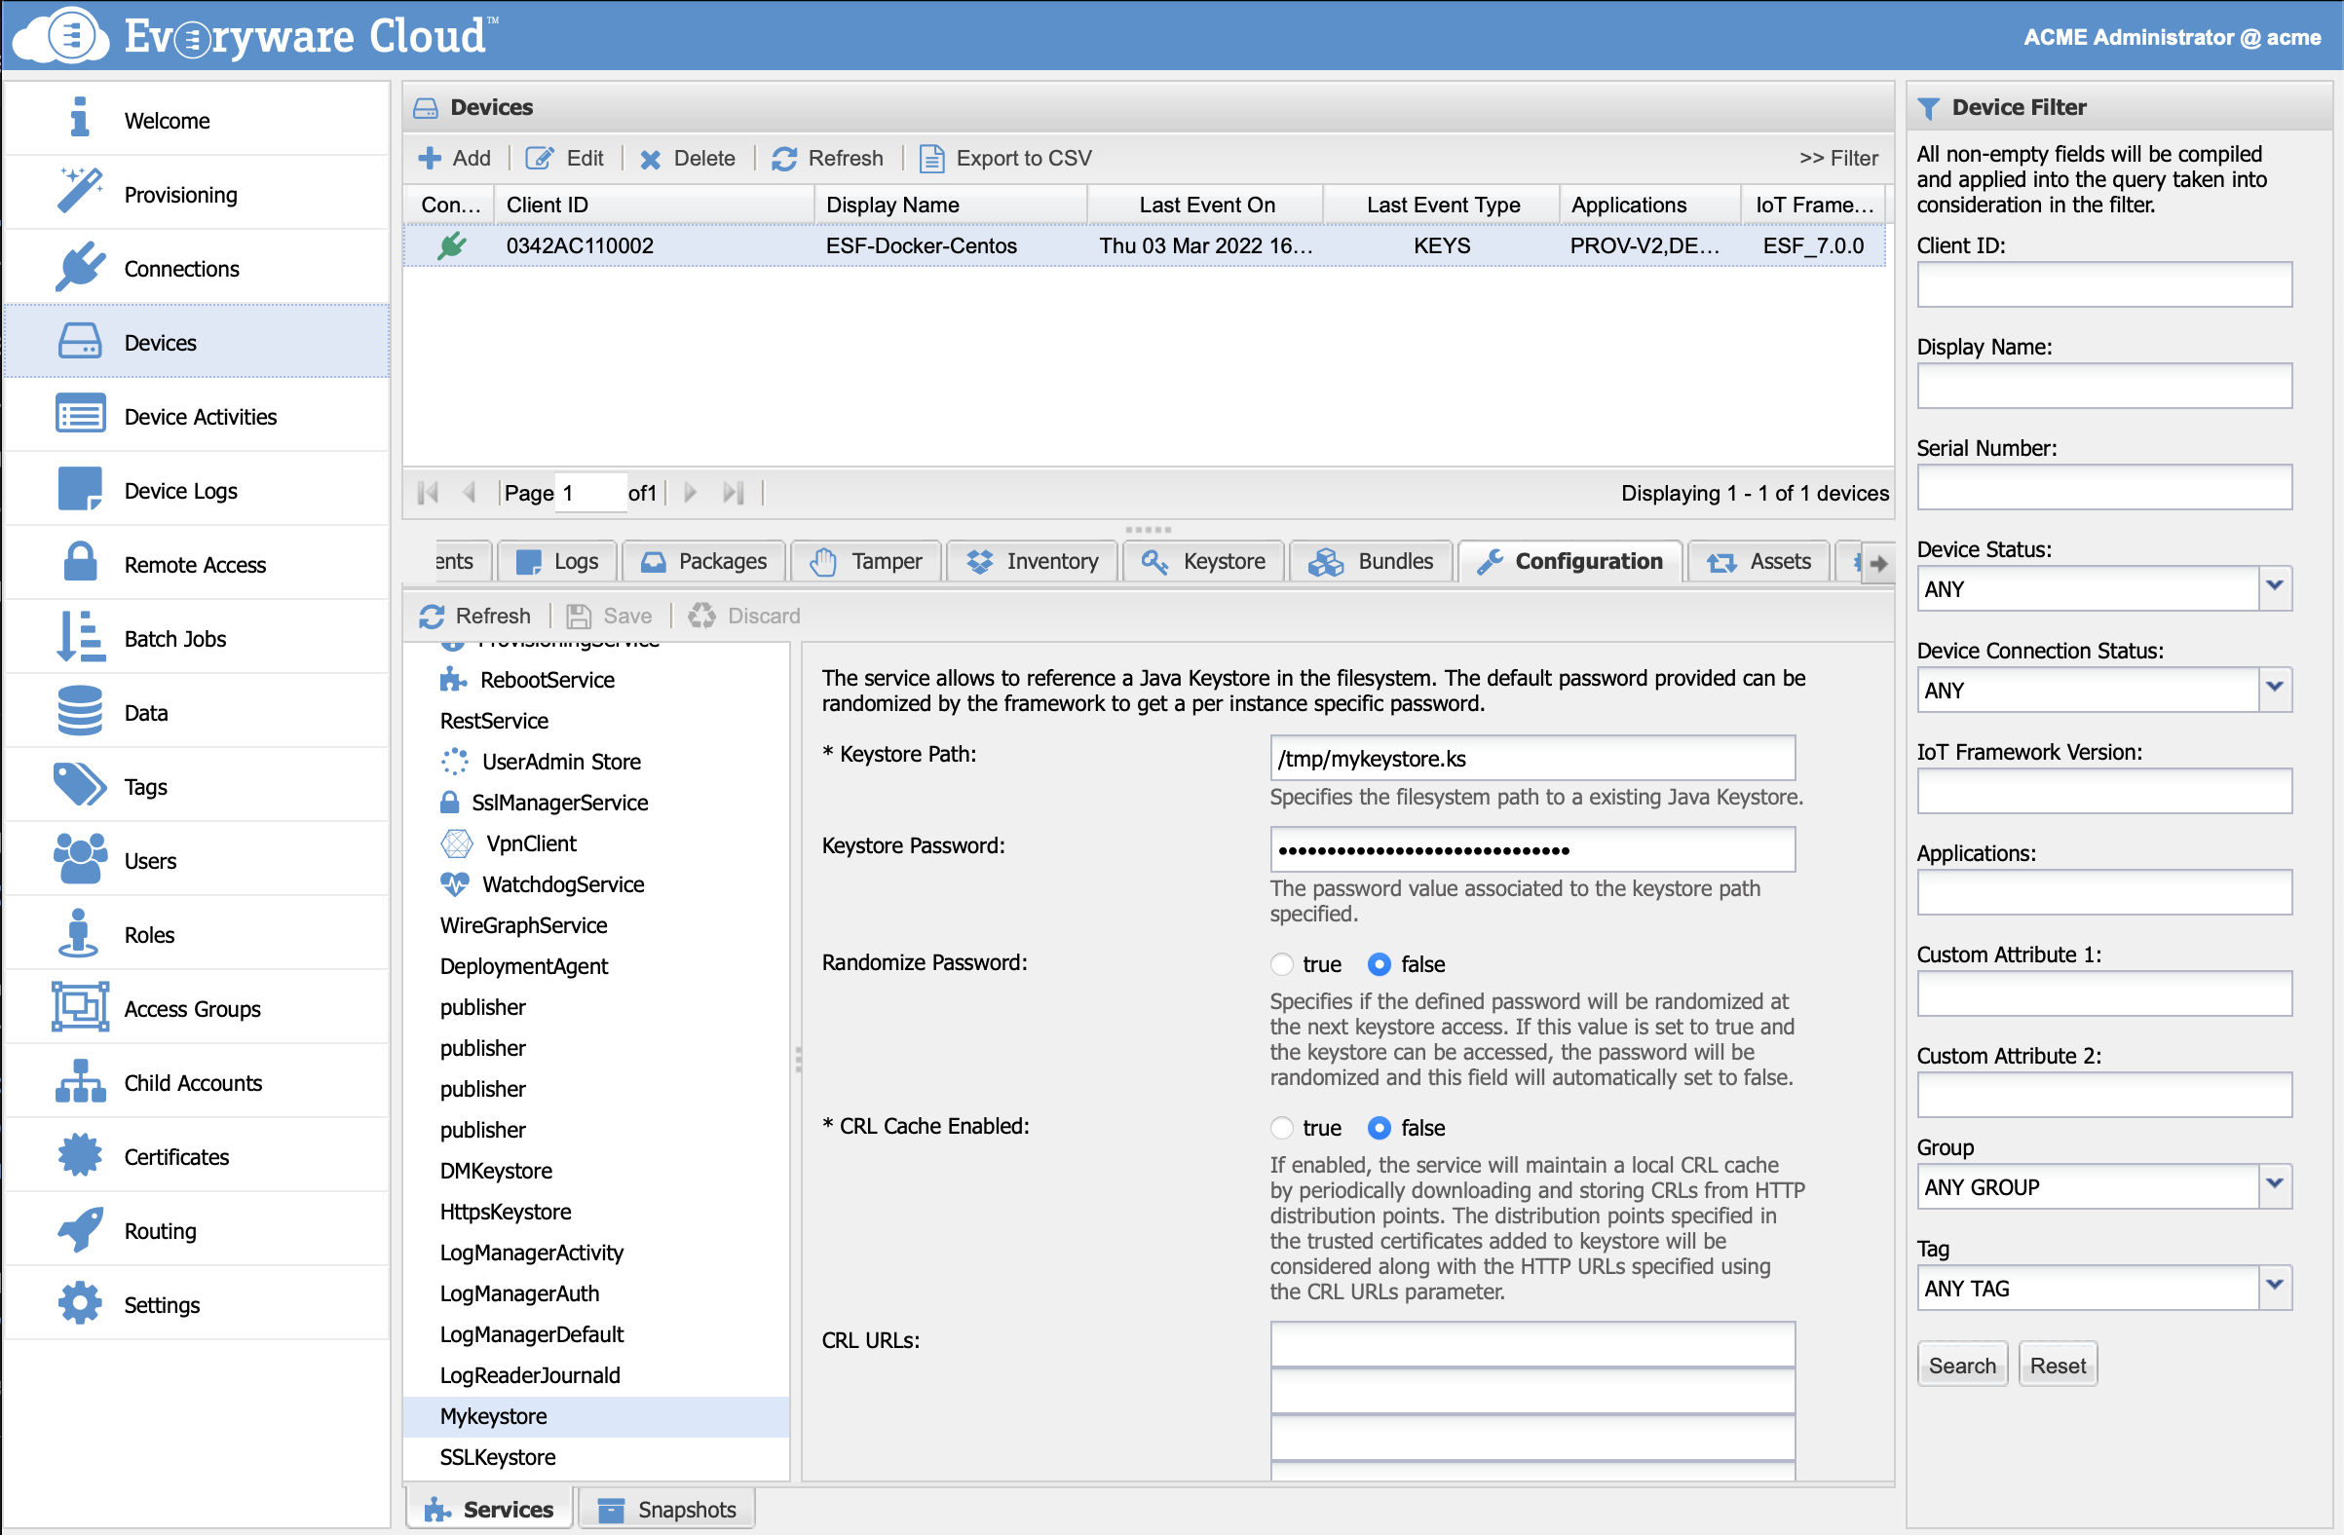Select SslManagerService in services list
This screenshot has width=2344, height=1535.
pos(596,802)
